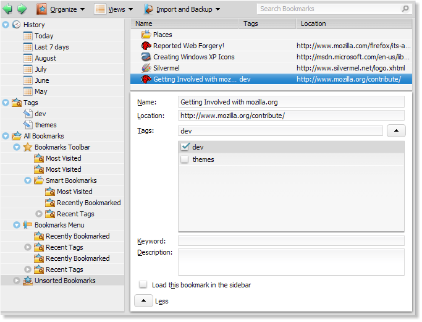This screenshot has width=422, height=322.
Task: Click the History clock icon
Action: [x=17, y=25]
